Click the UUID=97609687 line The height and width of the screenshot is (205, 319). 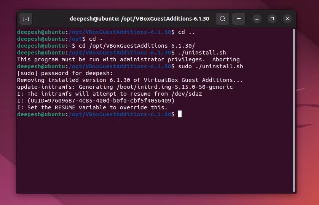pos(96,101)
